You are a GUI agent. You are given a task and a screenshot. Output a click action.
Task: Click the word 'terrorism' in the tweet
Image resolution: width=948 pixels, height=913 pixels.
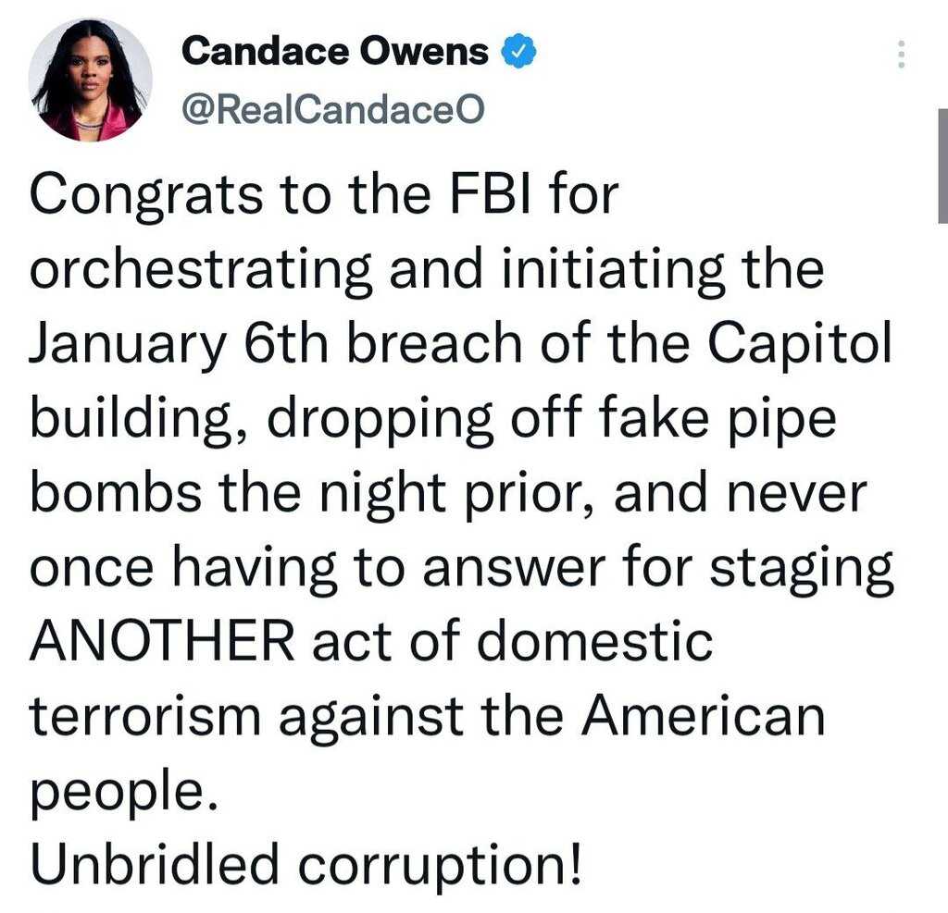(x=145, y=715)
